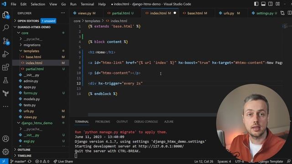Screen dimensions: 292x164
Task: Select PROBLEMS panel tab
Action: [x=103, y=122]
